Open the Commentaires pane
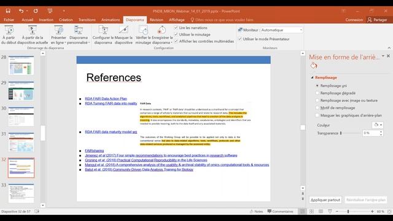The width and height of the screenshot is (393, 221). (x=280, y=211)
